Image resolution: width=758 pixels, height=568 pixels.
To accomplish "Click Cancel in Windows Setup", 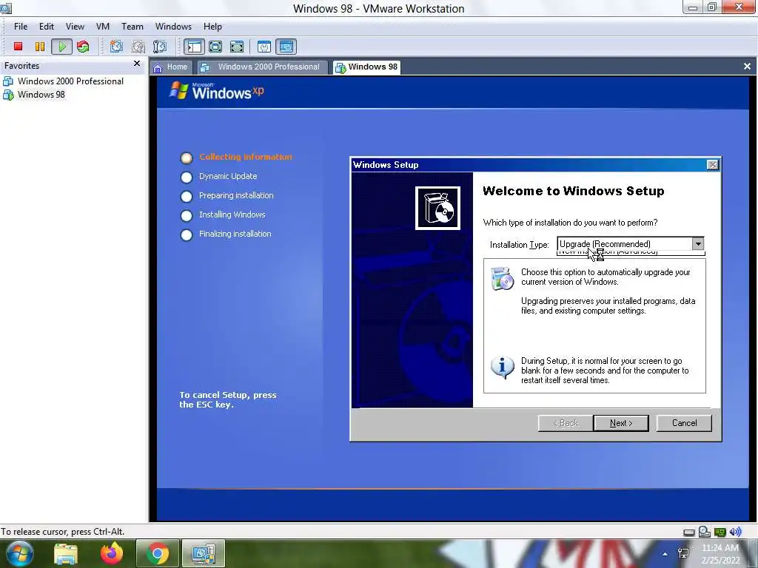I will pyautogui.click(x=684, y=423).
